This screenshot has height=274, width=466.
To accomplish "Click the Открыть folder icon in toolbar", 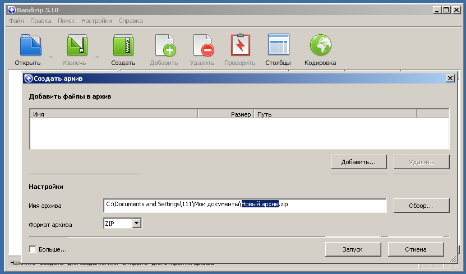I will [31, 45].
